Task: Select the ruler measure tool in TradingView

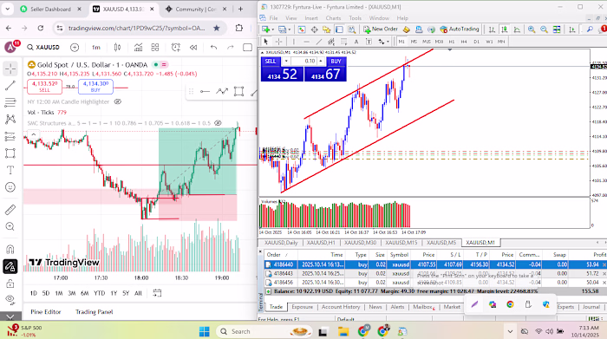Action: pos(10,210)
